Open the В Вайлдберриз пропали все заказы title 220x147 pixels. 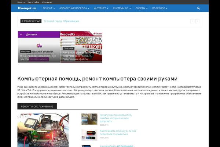tap(38, 58)
